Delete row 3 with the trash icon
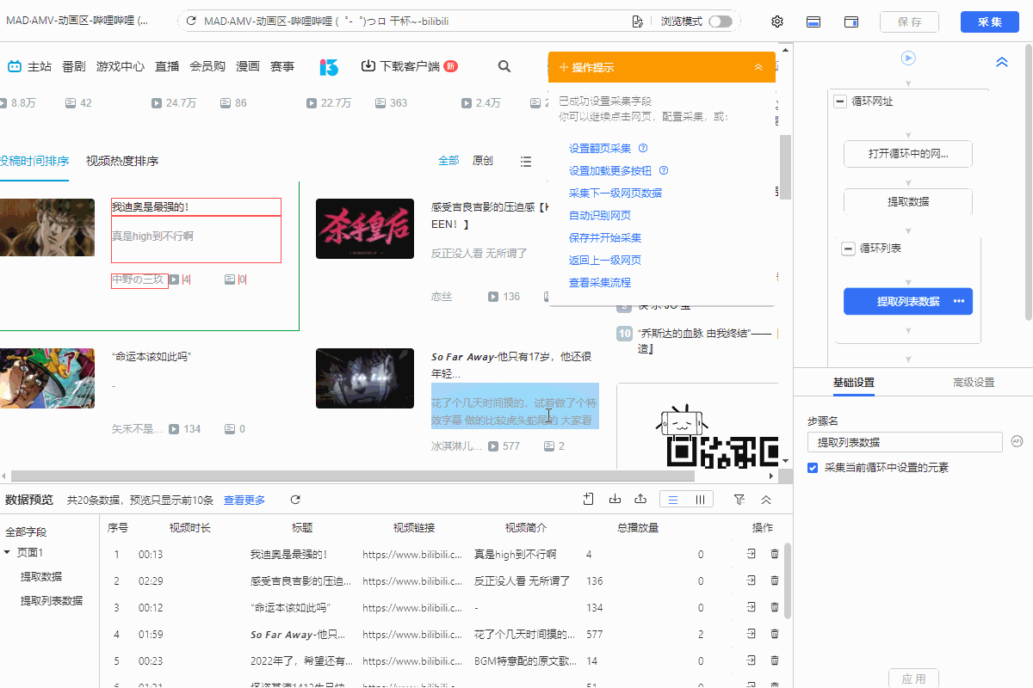Image resolution: width=1033 pixels, height=688 pixels. [x=775, y=607]
